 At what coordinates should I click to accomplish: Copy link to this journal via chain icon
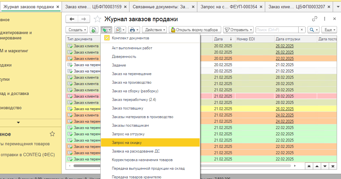point(315,19)
